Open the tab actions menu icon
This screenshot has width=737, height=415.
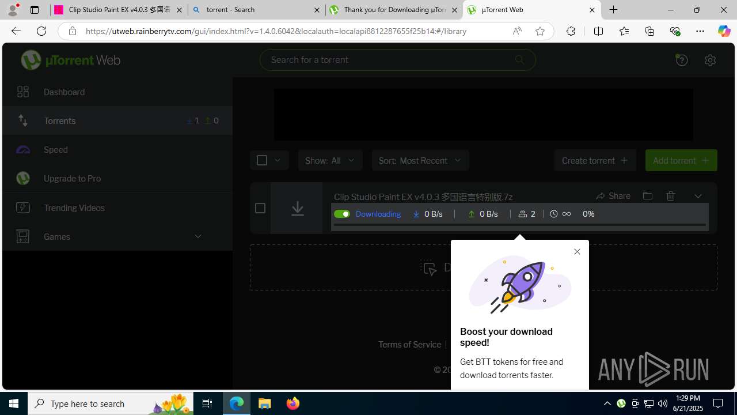[34, 10]
